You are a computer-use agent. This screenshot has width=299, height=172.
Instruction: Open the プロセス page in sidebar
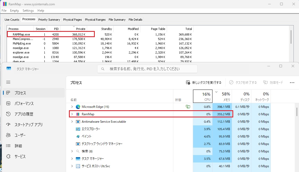[34, 93]
